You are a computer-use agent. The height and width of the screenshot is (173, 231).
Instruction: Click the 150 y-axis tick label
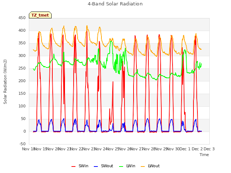click(22, 94)
